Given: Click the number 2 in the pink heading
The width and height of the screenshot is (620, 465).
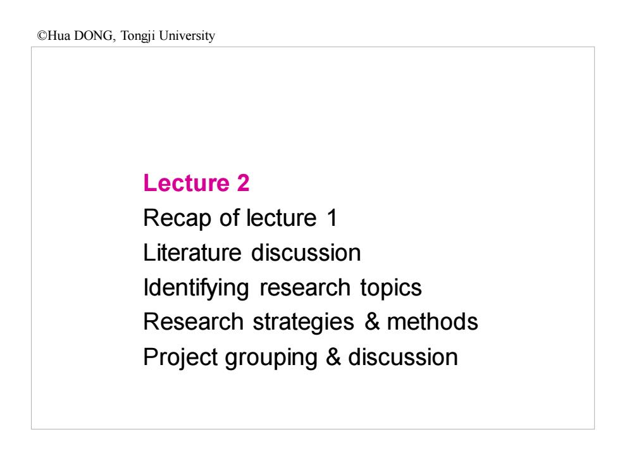Looking at the screenshot, I should (x=243, y=183).
